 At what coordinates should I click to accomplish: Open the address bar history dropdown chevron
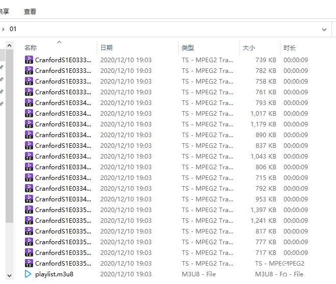(x=324, y=30)
